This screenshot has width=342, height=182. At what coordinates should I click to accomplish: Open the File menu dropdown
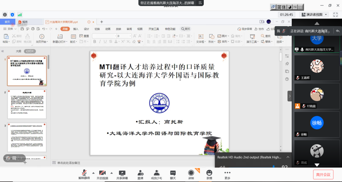pyautogui.click(x=10, y=29)
